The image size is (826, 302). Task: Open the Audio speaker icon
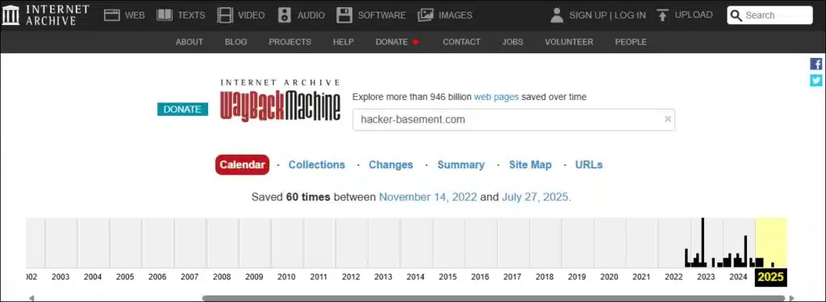pos(285,14)
